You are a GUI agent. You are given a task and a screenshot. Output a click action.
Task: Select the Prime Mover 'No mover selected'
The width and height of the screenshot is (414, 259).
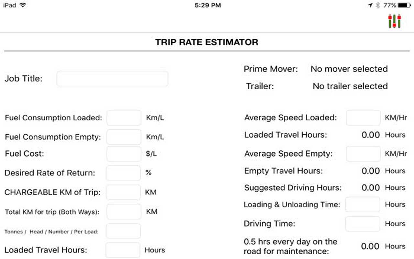(349, 69)
